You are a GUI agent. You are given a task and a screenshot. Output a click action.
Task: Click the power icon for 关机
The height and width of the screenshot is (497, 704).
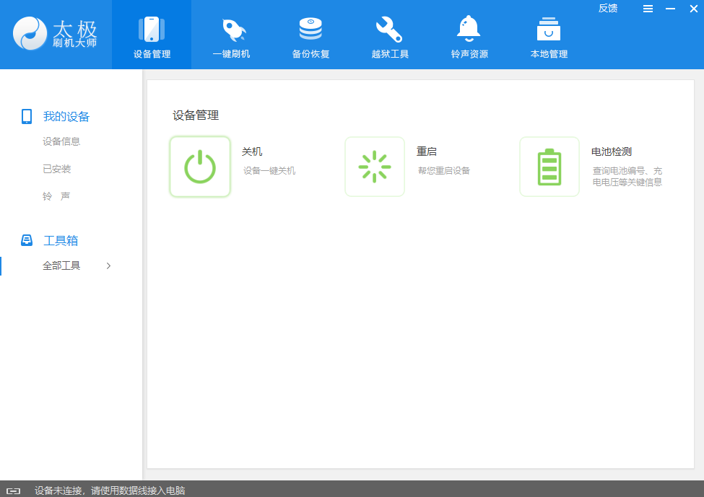click(x=200, y=167)
